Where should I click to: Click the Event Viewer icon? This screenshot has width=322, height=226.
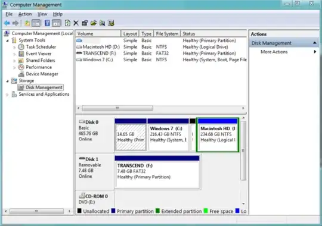click(x=21, y=54)
